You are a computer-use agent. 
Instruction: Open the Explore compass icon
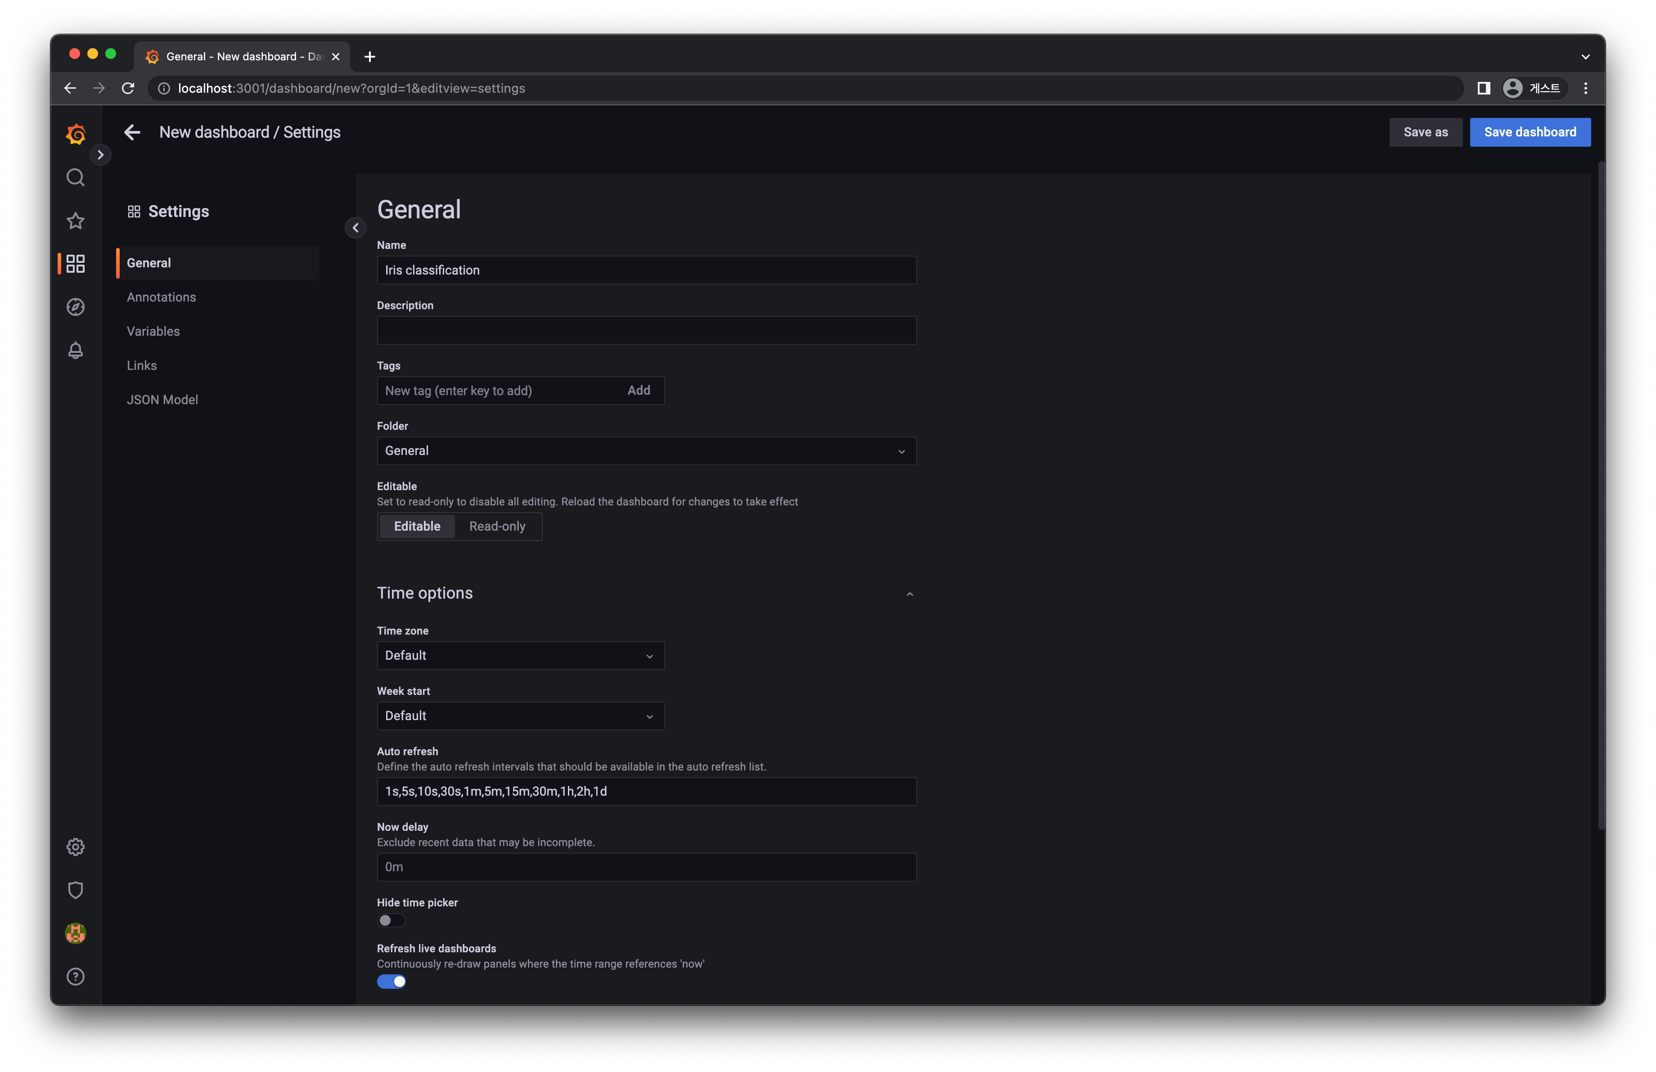point(76,307)
